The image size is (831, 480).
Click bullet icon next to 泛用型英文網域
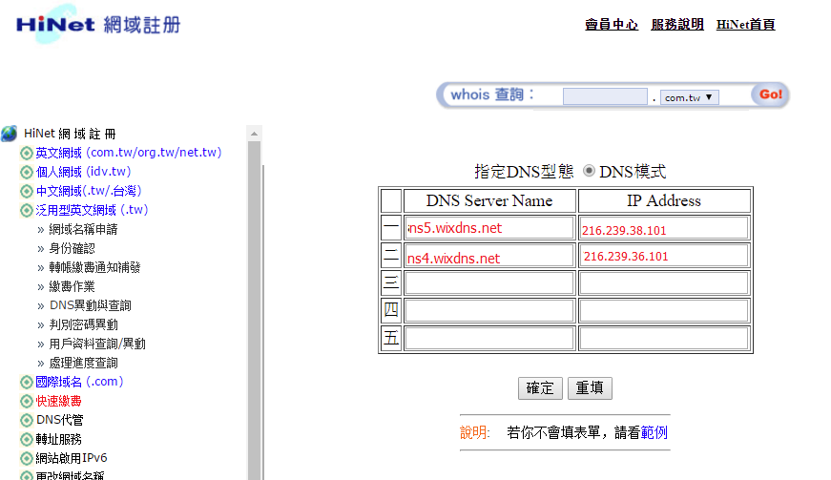coord(27,210)
